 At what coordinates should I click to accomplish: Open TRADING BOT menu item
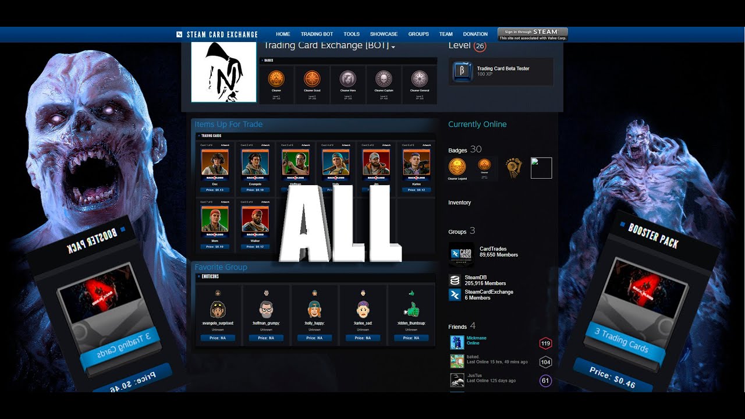(x=318, y=34)
